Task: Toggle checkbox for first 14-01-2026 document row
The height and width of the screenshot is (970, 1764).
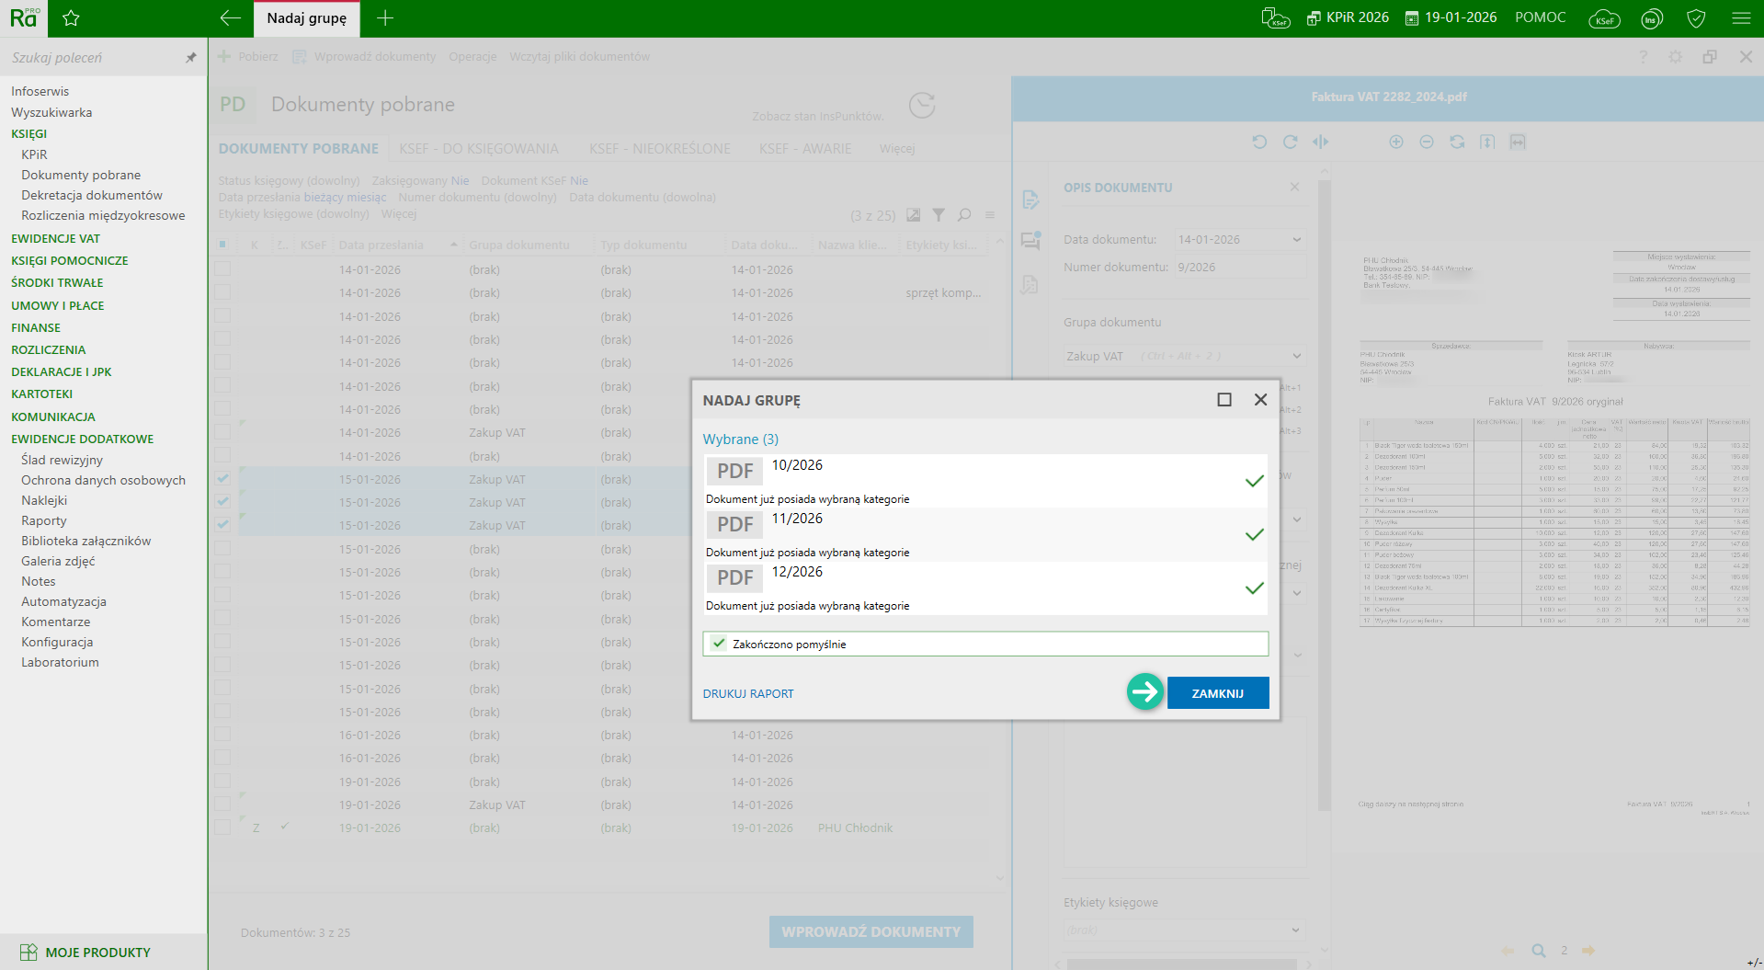Action: (x=223, y=269)
